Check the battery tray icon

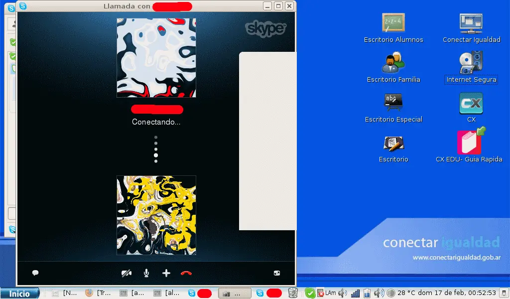click(367, 293)
